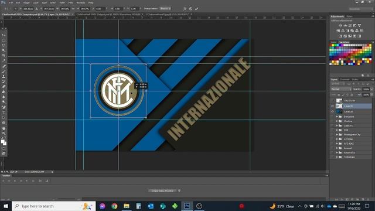375x211 pixels.
Task: Add a Brightness/Contrast adjustment
Action: coord(340,26)
